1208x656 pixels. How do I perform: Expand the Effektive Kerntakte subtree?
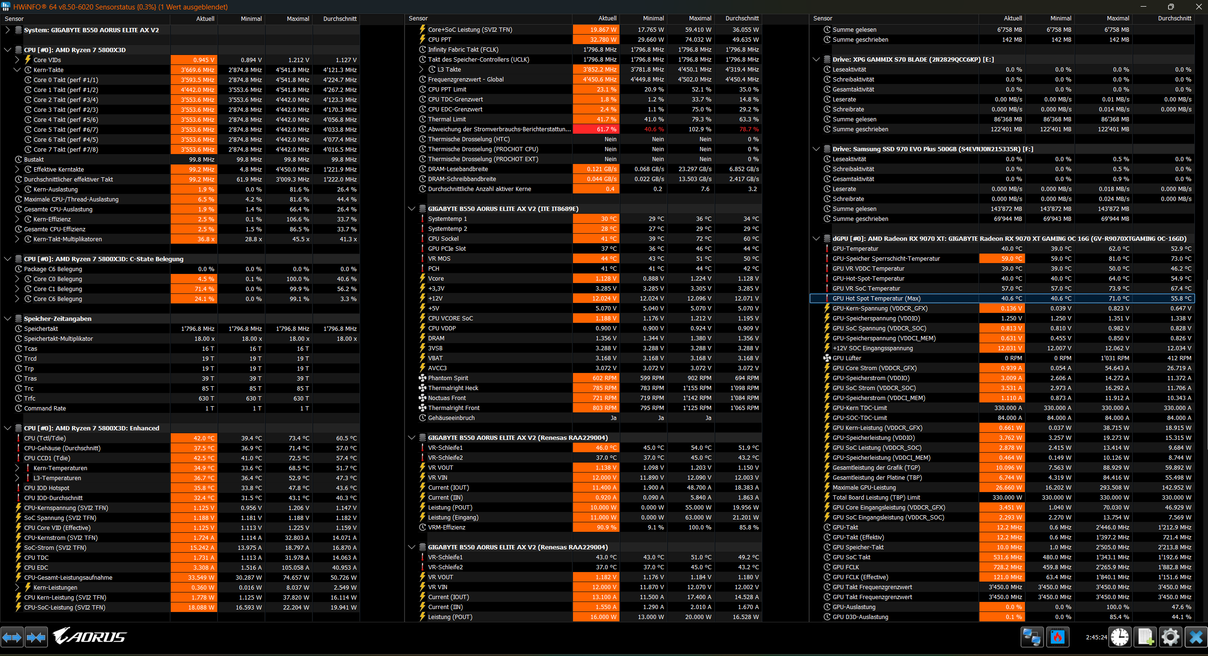[x=17, y=169]
